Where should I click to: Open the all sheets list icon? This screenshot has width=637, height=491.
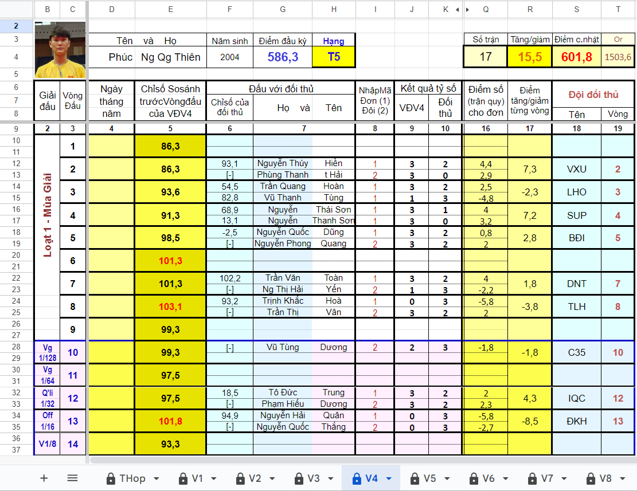click(72, 478)
